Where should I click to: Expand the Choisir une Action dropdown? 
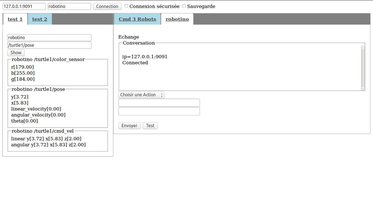pos(141,95)
